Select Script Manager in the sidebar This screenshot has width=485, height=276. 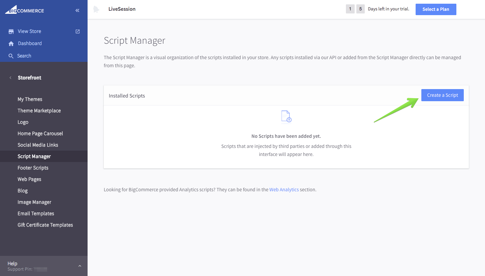[34, 156]
